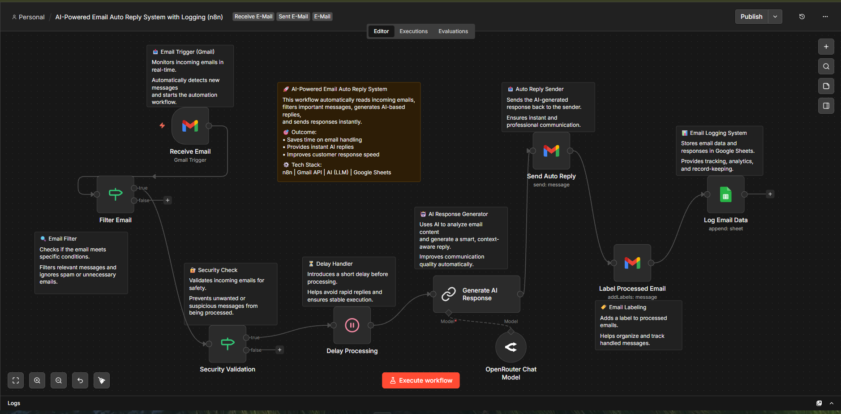The width and height of the screenshot is (841, 414).
Task: Open the node search panel
Action: point(826,66)
